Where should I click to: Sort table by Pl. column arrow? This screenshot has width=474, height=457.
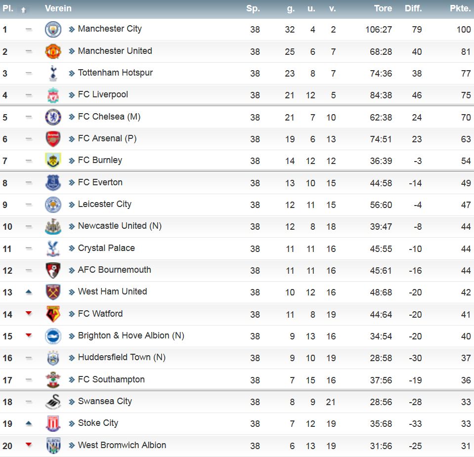23,10
